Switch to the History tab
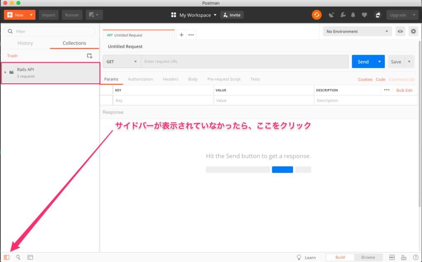422x262 pixels. point(25,43)
